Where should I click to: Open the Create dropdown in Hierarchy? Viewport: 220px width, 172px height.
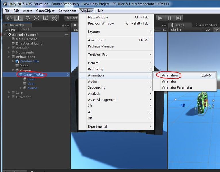click(x=12, y=30)
